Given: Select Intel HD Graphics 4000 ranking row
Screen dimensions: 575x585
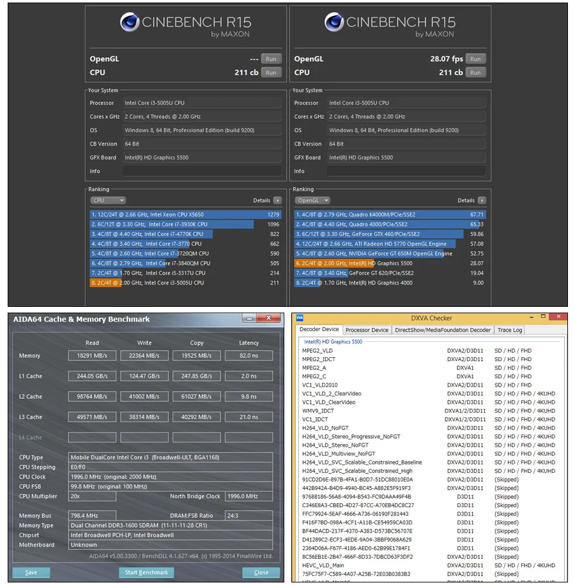Looking at the screenshot, I should (x=390, y=283).
